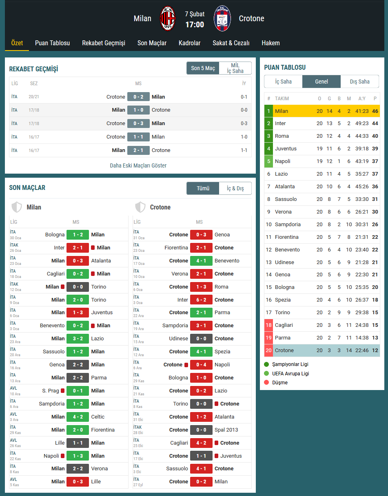Click the red card icon in the Crotone 0-4 Napoli row
The width and height of the screenshot is (388, 496).
[x=186, y=365]
